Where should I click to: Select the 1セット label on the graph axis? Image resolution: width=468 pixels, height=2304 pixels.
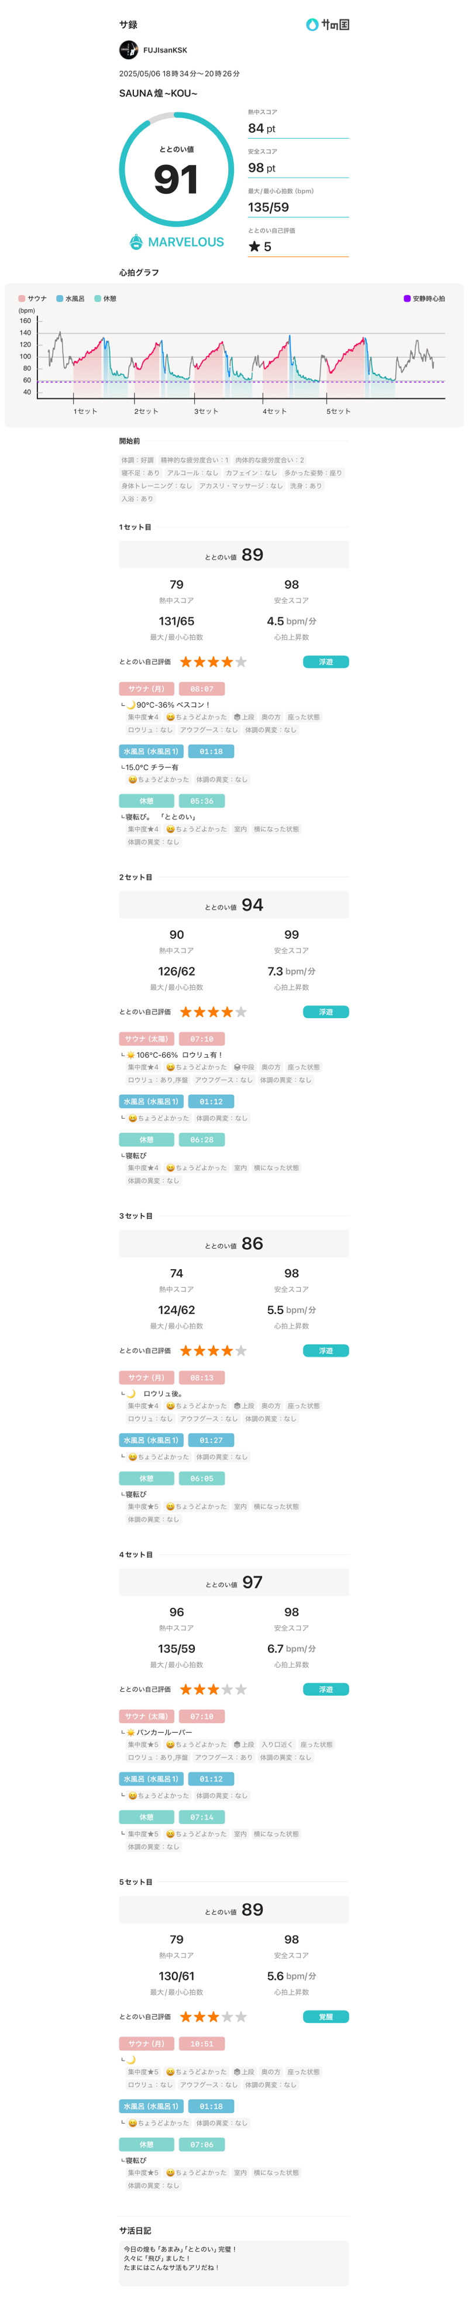(85, 412)
